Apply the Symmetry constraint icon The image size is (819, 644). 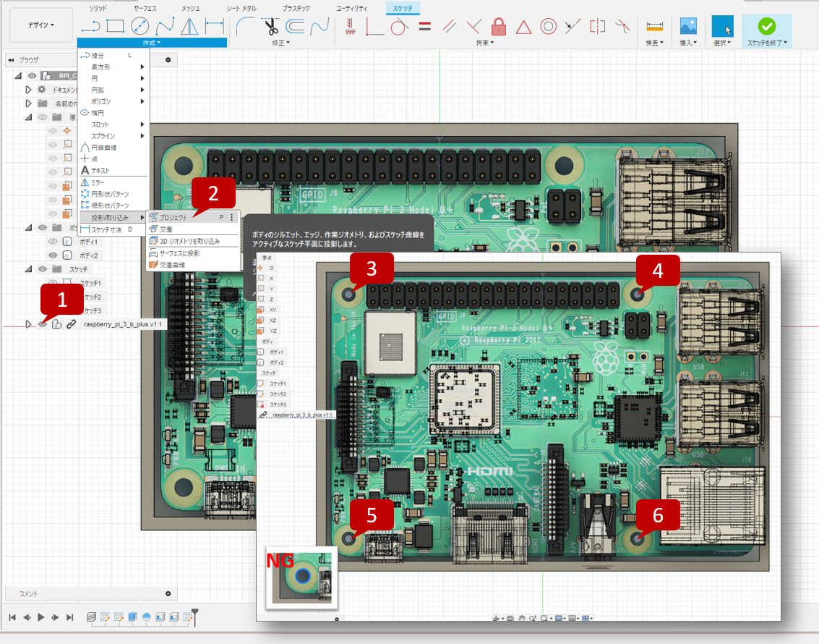click(x=597, y=25)
